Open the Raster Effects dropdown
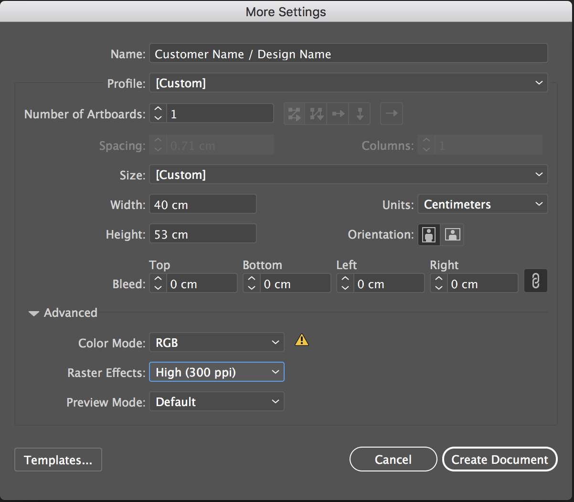 pyautogui.click(x=217, y=372)
